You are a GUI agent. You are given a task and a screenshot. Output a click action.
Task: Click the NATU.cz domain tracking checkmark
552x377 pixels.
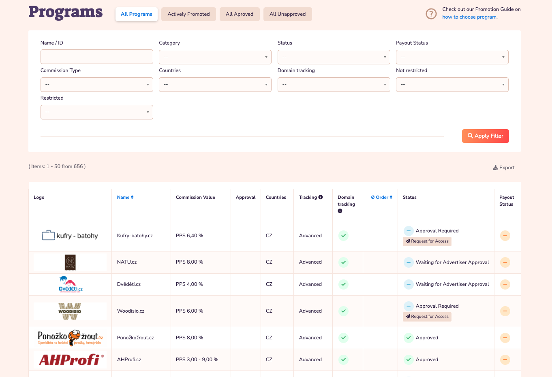click(x=343, y=262)
